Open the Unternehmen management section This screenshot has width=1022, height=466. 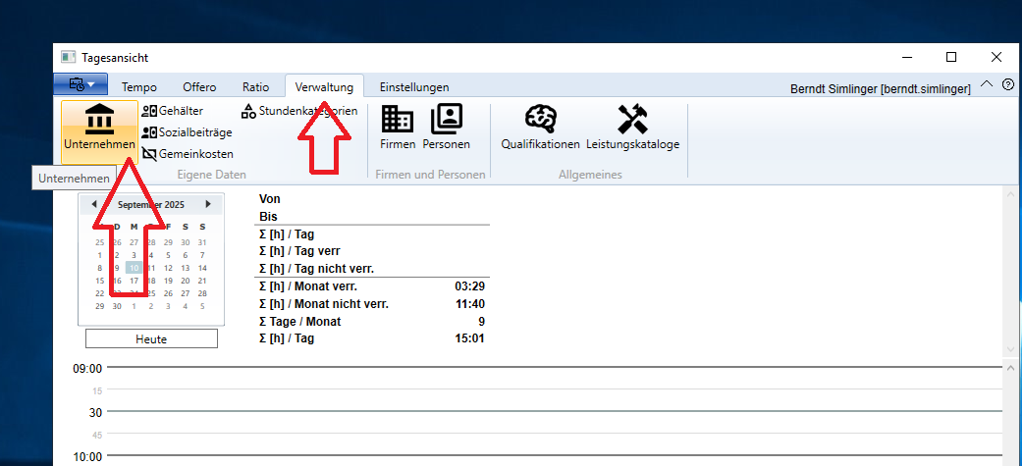[99, 129]
